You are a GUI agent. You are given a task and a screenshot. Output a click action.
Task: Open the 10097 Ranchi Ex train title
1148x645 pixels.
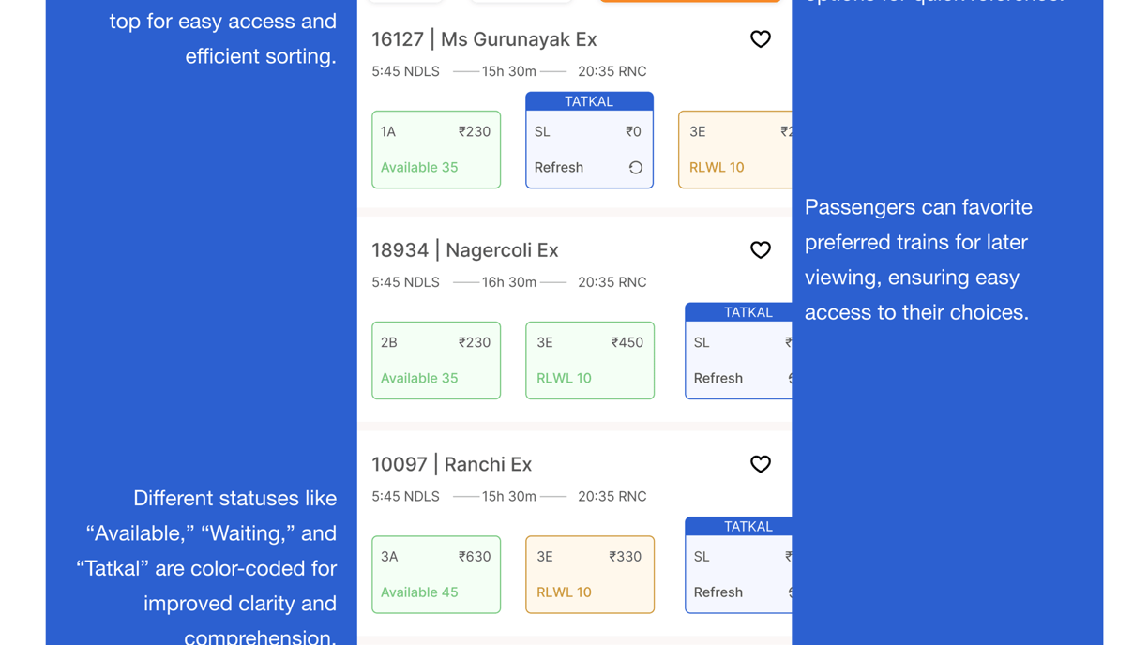pyautogui.click(x=451, y=464)
